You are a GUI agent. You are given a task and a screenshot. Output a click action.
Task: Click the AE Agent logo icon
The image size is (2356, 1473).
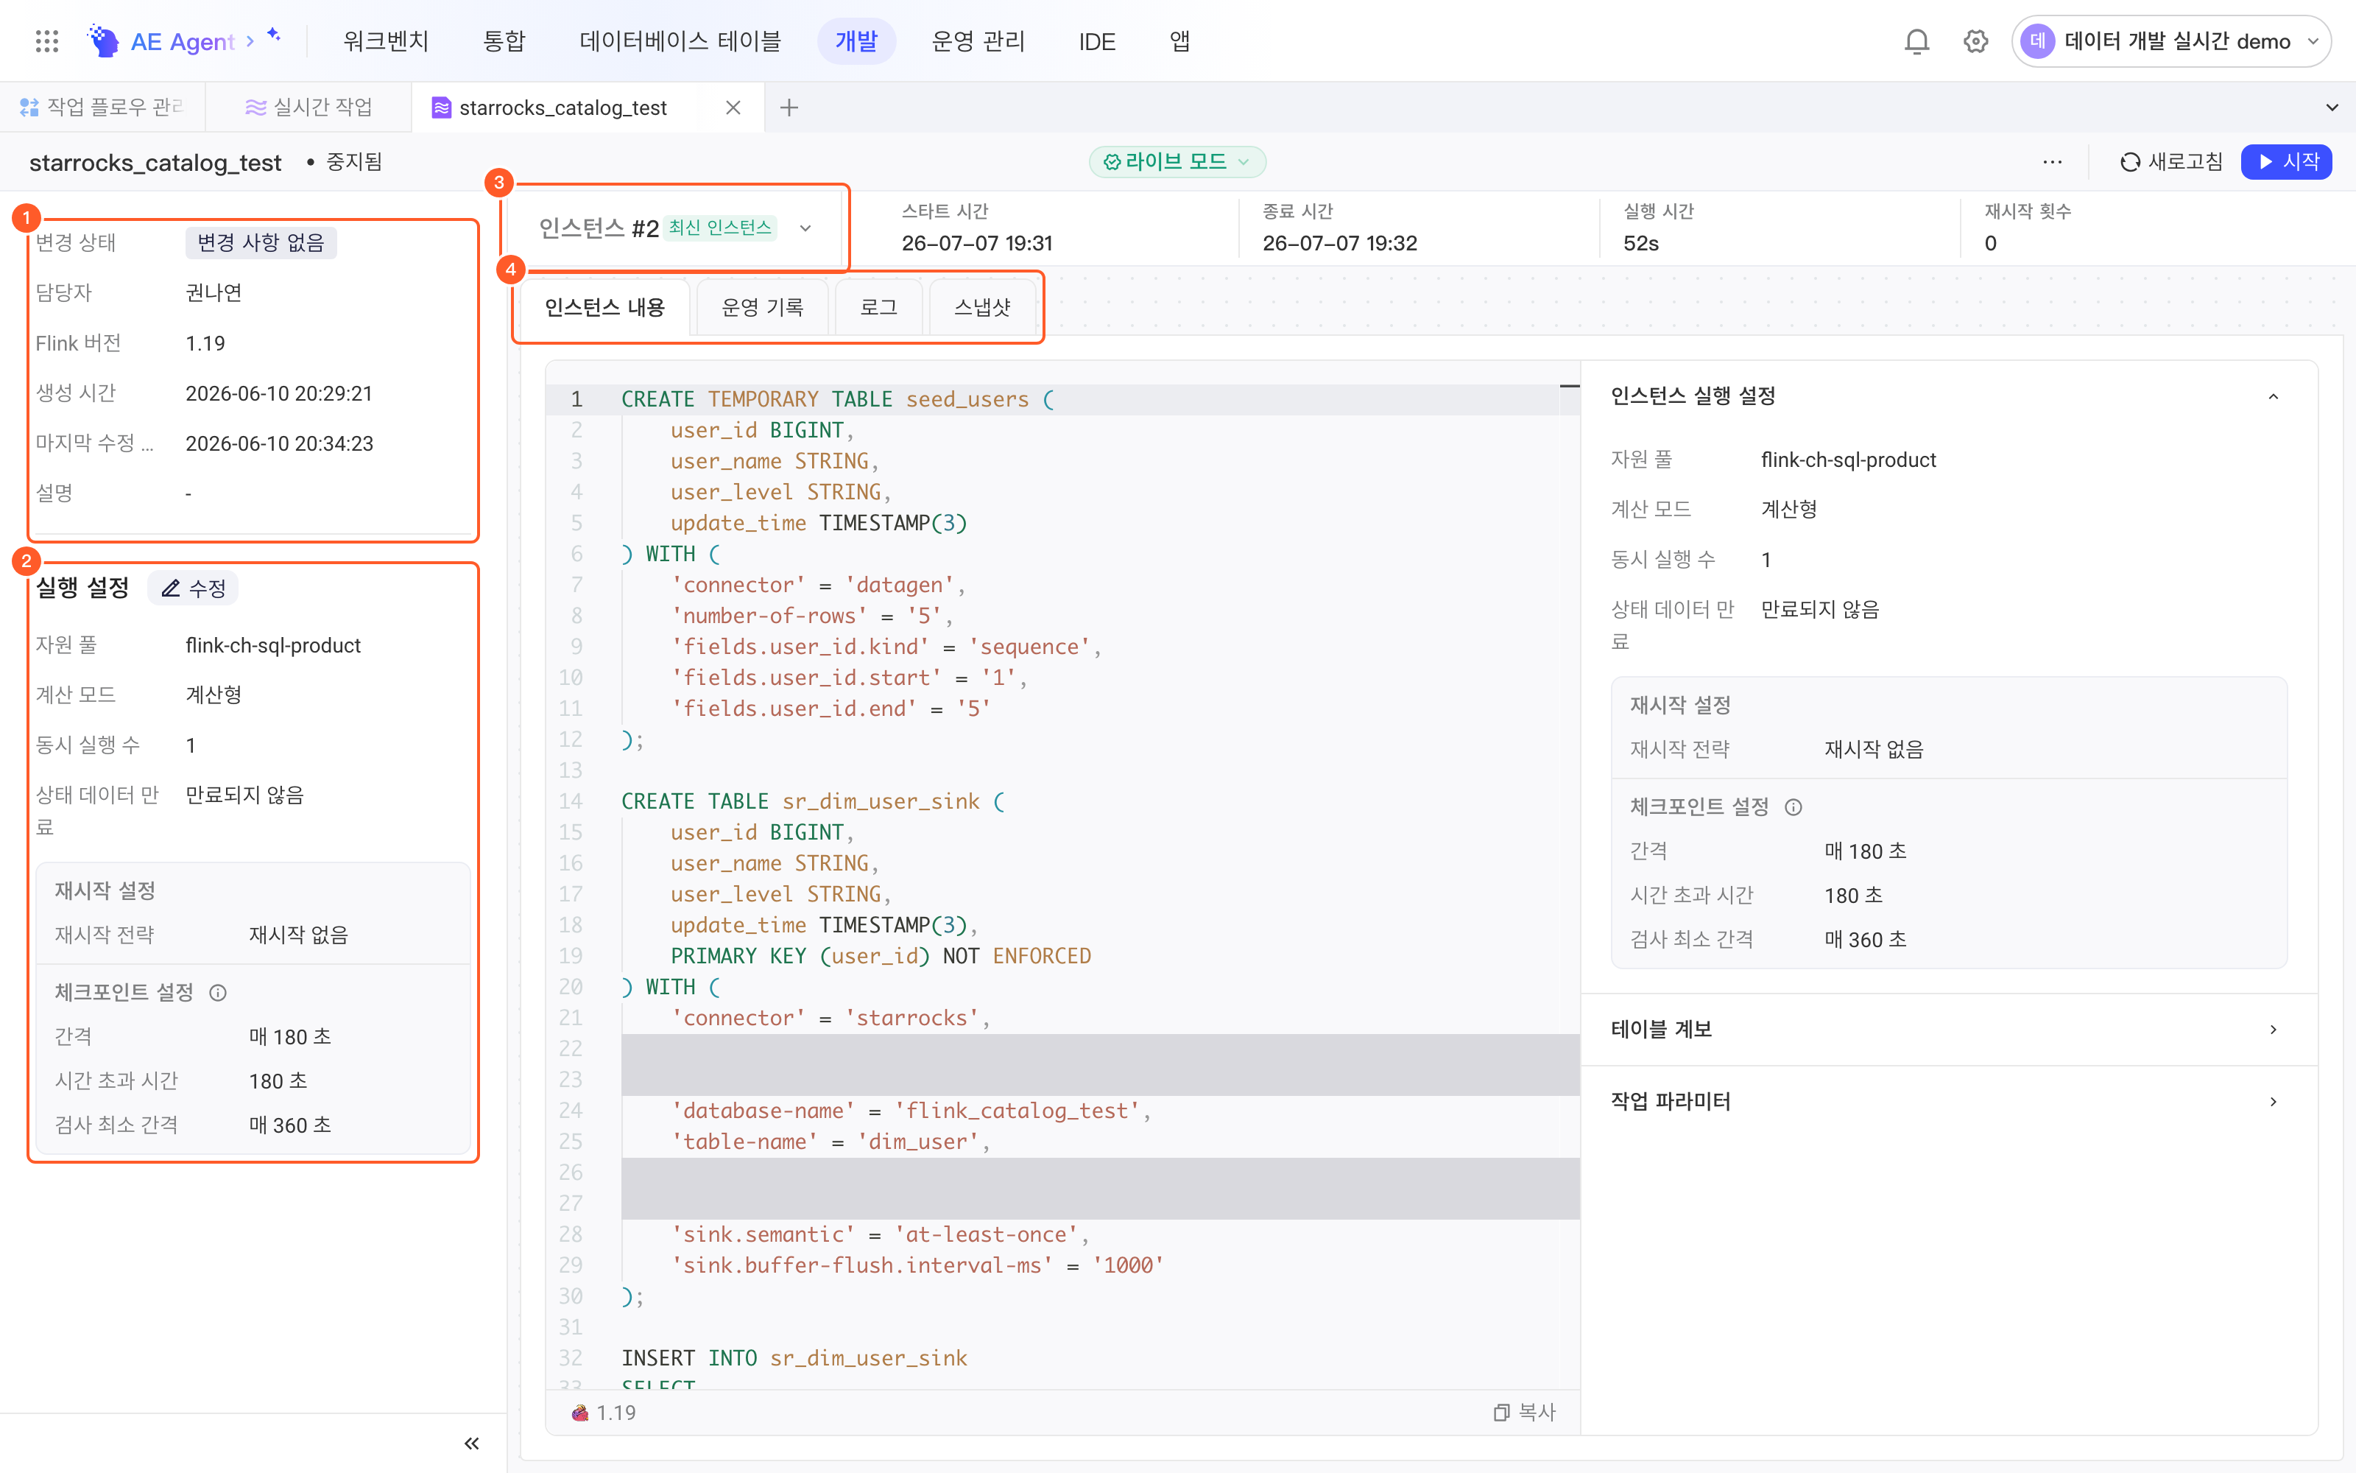click(103, 41)
